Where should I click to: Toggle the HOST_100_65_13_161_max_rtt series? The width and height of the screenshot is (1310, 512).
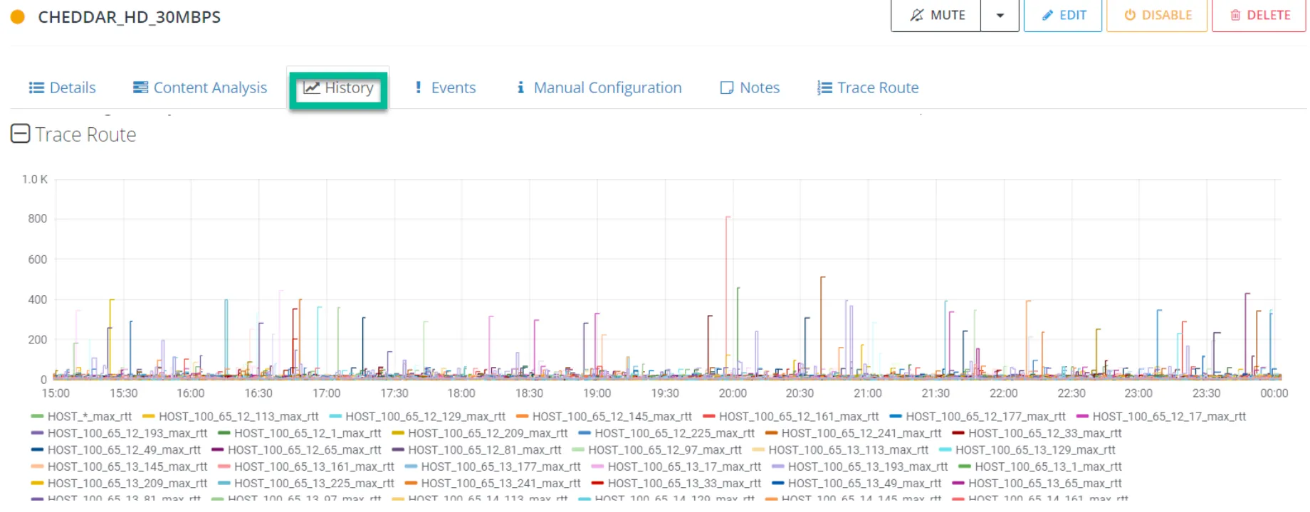[x=306, y=466]
